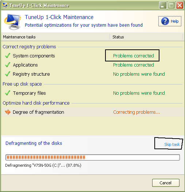The width and height of the screenshot is (185, 192).
Task: Click the Correct registry problems group heading
Action: [29, 47]
